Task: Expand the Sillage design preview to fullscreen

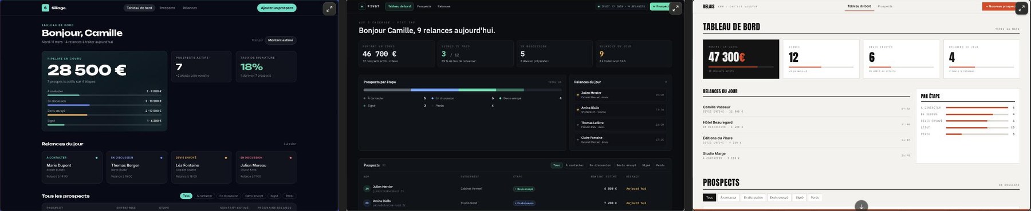Action: tap(329, 9)
